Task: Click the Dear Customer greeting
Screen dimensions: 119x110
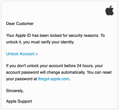Action: 20,23
